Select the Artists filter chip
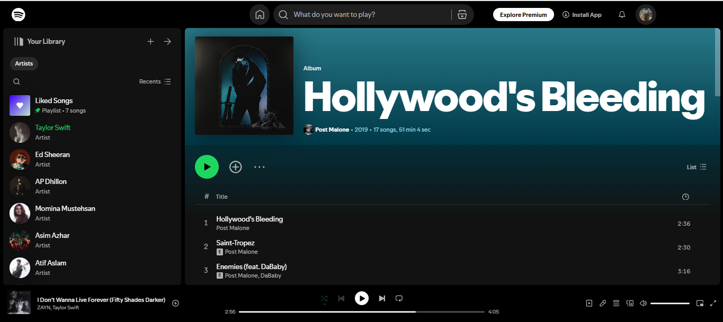This screenshot has height=322, width=723. click(x=24, y=63)
